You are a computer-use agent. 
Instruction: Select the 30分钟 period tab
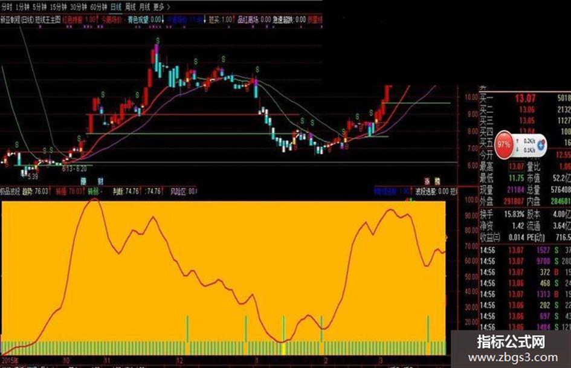click(x=79, y=7)
